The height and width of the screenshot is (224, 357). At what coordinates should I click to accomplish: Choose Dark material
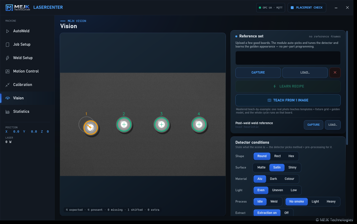pos(273,179)
